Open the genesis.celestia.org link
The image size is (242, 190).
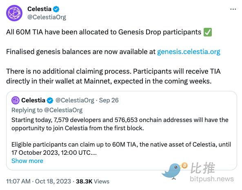click(x=189, y=52)
